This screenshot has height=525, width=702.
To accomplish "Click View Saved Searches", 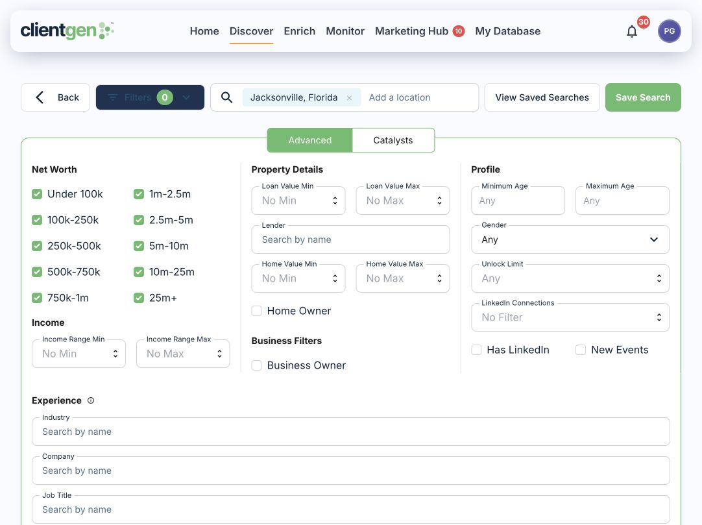I will click(542, 97).
